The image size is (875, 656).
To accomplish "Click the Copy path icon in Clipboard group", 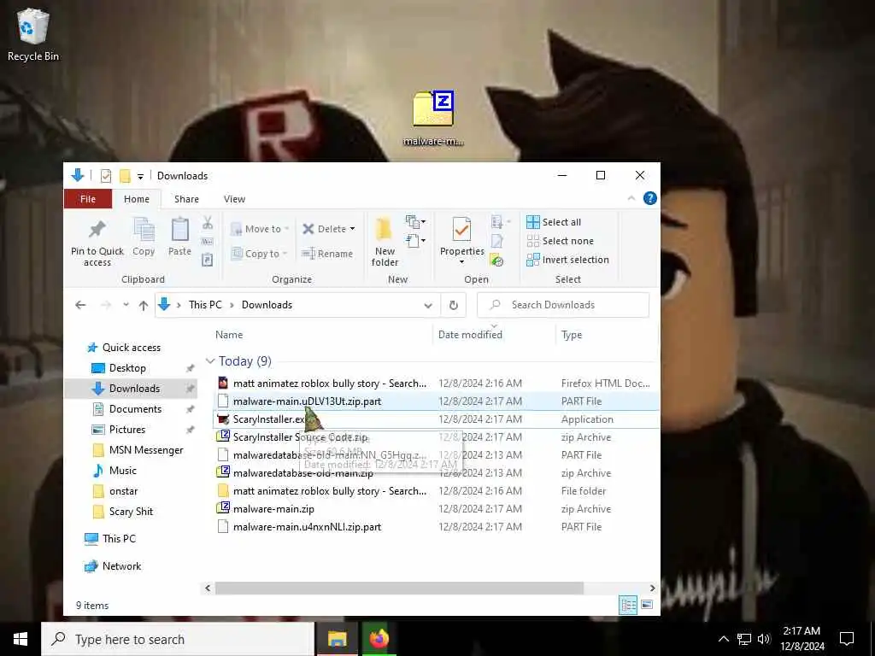I will pyautogui.click(x=207, y=242).
